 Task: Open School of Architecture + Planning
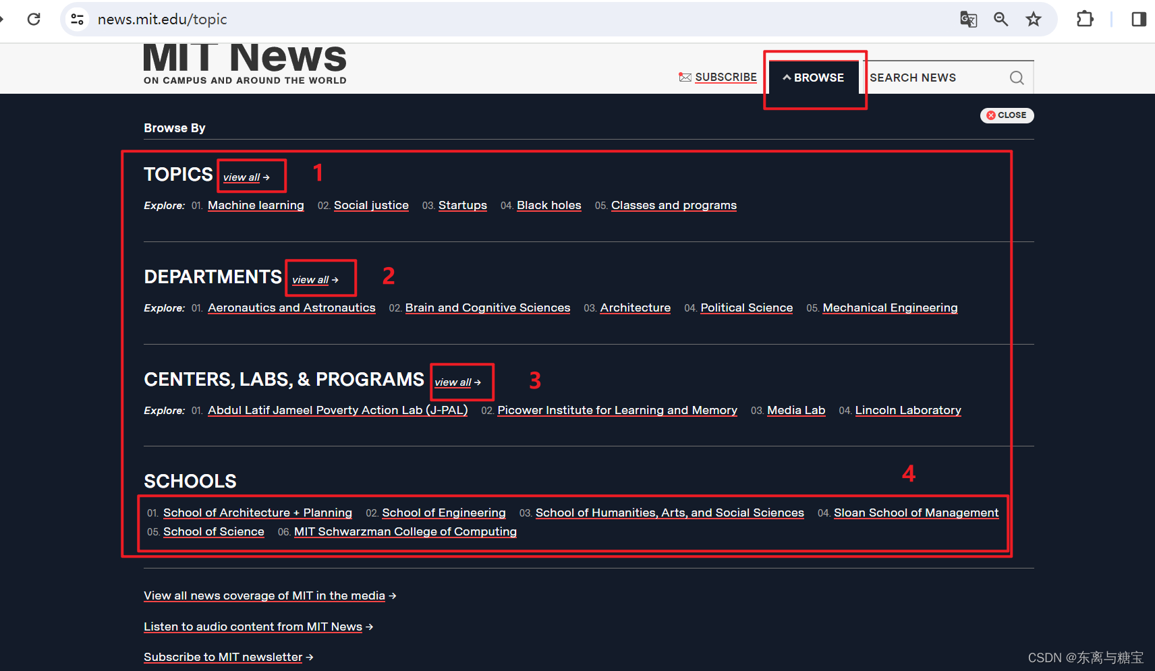click(x=258, y=513)
